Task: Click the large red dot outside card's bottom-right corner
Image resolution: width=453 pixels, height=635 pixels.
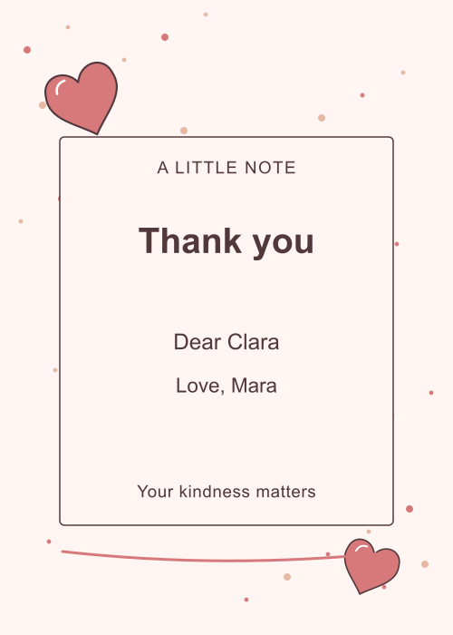Action: (x=410, y=509)
